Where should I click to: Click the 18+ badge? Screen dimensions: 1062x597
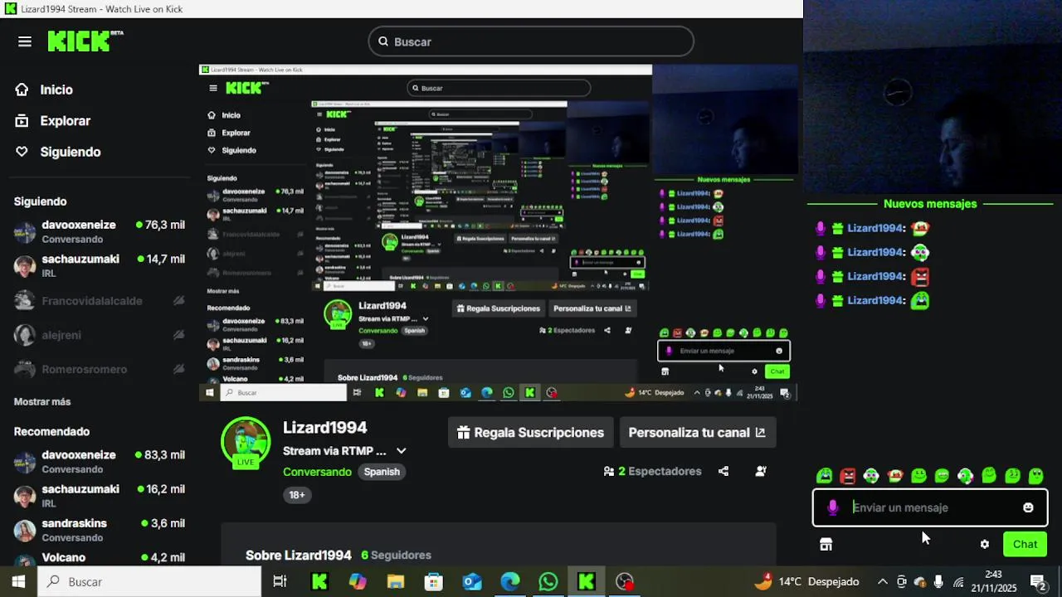tap(297, 495)
